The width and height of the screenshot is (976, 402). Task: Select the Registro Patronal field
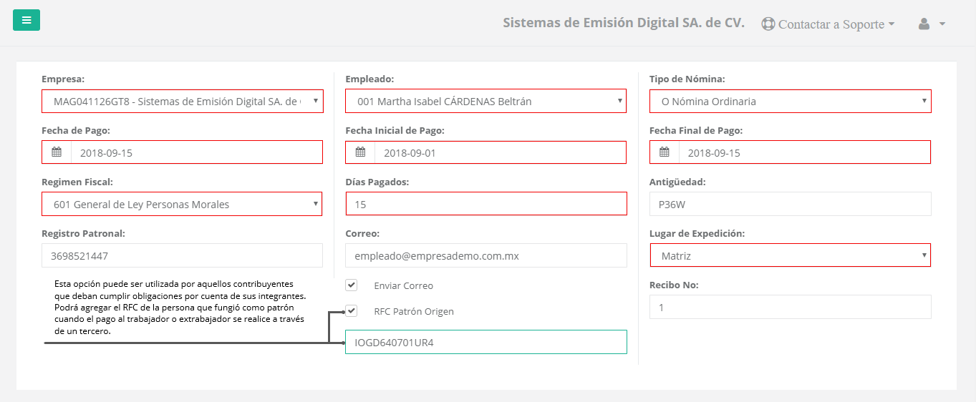pos(182,255)
